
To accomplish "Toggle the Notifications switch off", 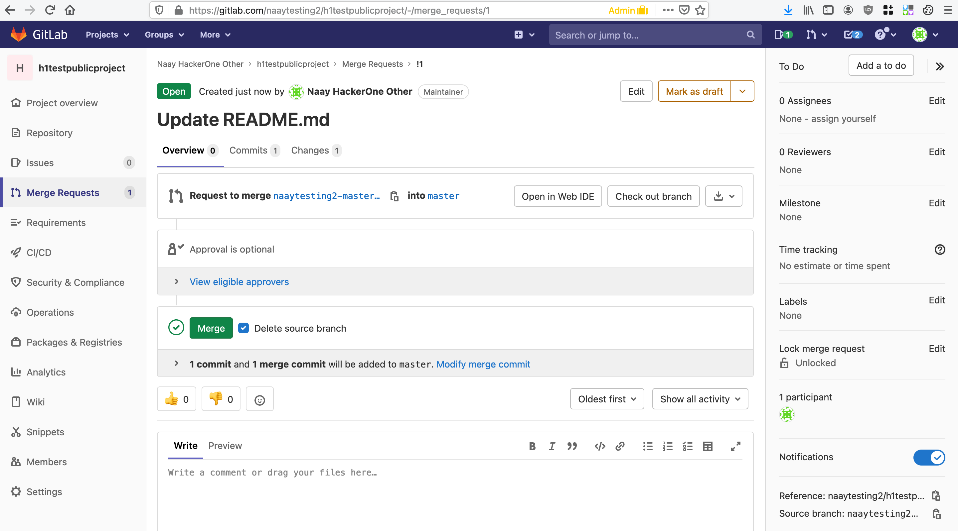I will [929, 457].
